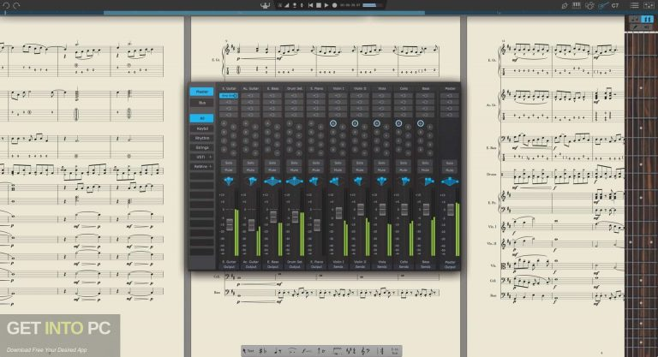Click the Master channel pan icon

[x=450, y=181]
